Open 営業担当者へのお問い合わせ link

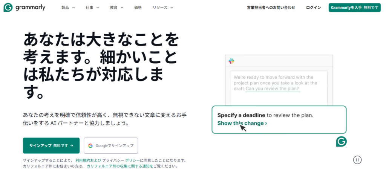pyautogui.click(x=271, y=8)
